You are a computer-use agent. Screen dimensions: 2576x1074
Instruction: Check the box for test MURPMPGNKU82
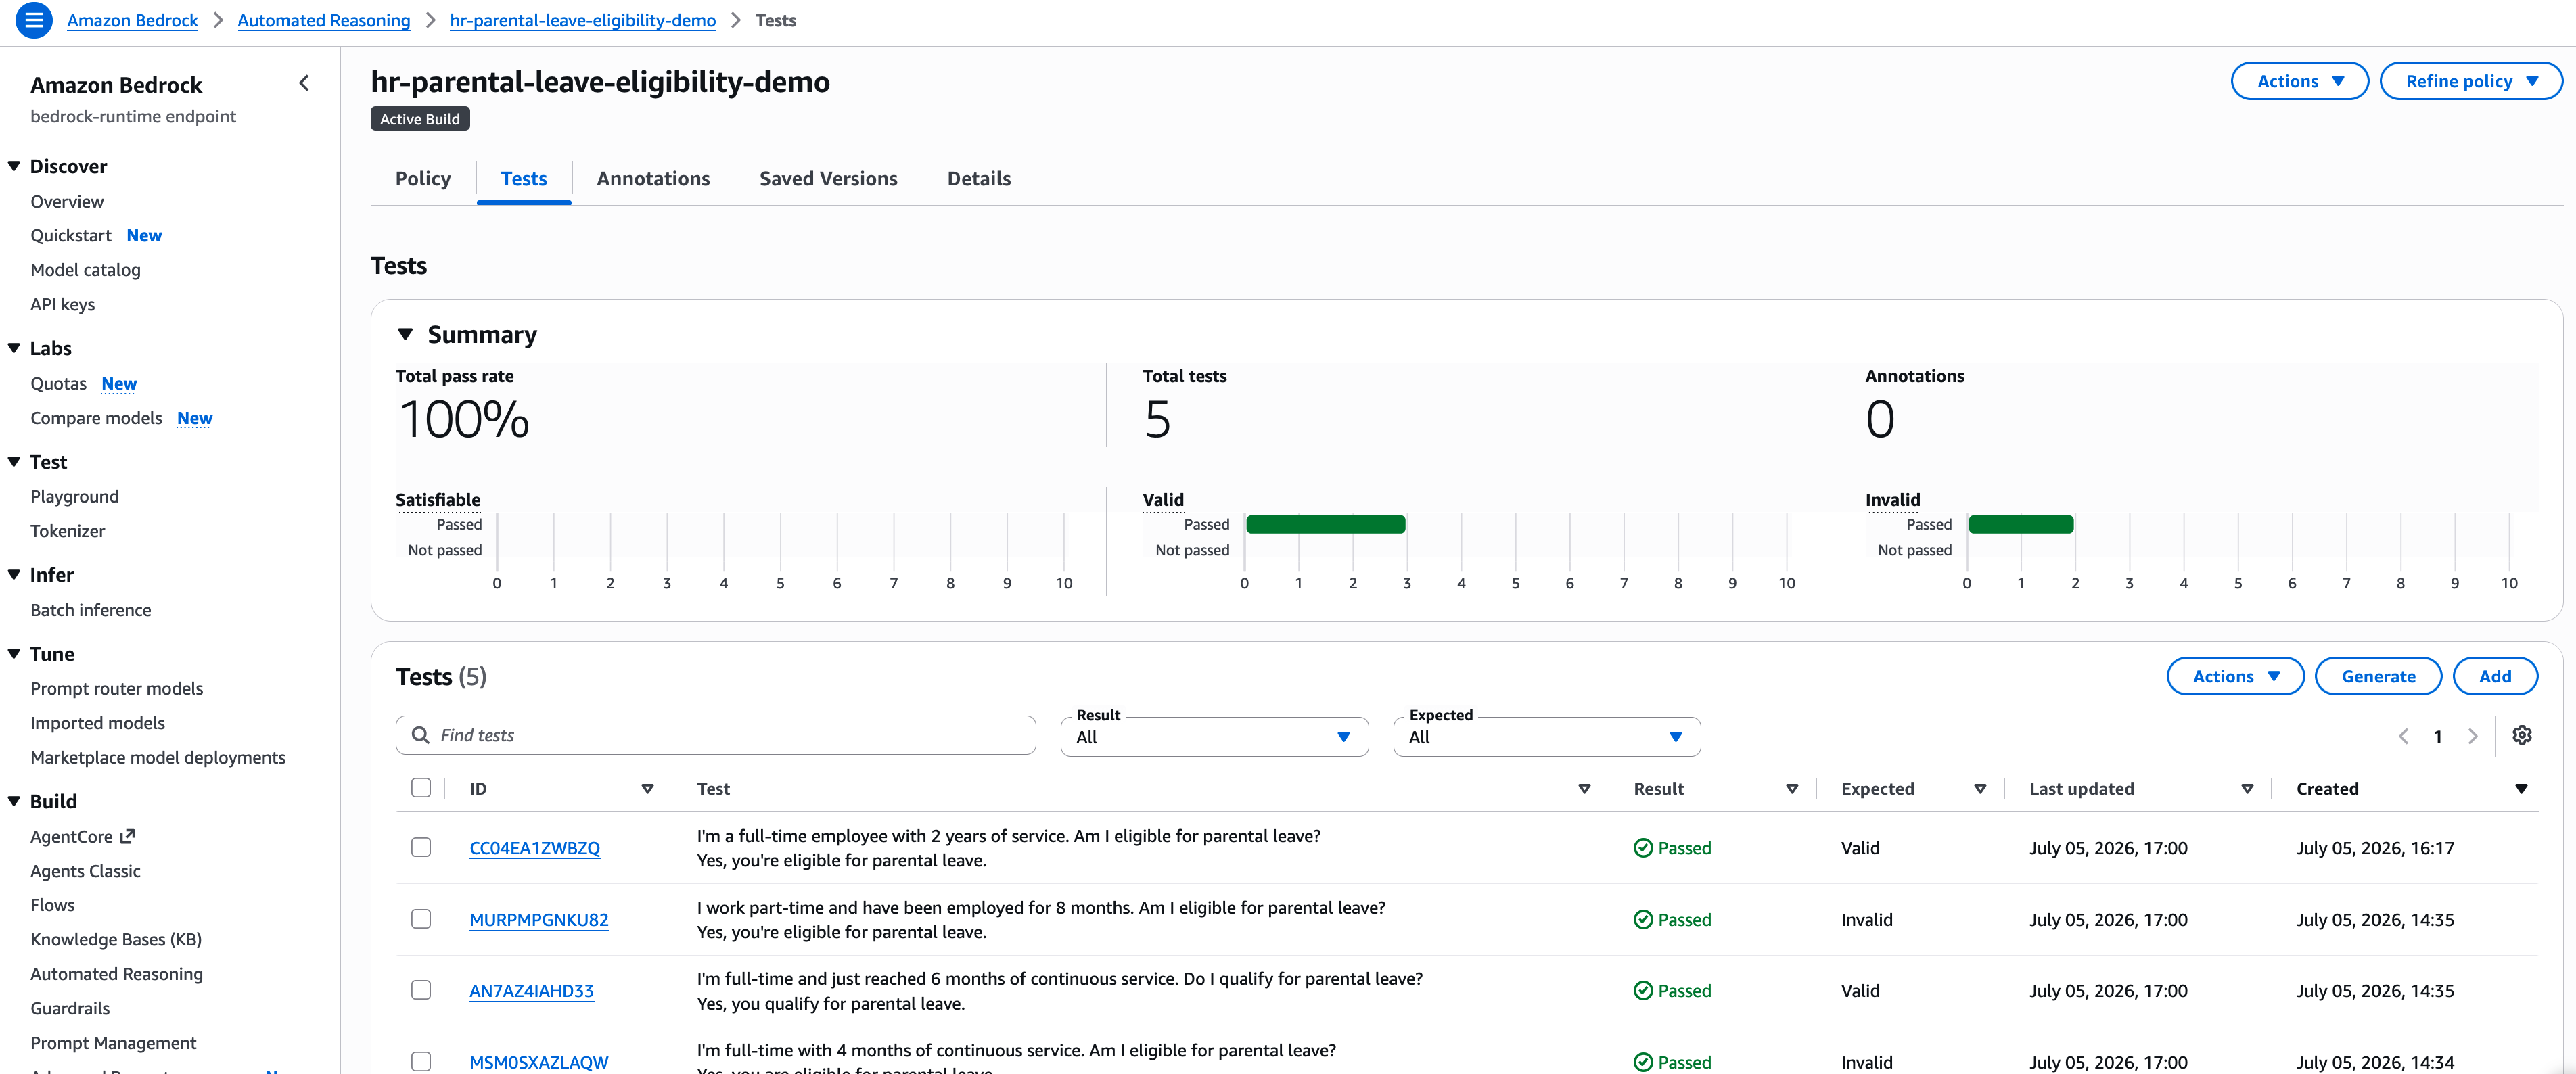click(x=421, y=918)
